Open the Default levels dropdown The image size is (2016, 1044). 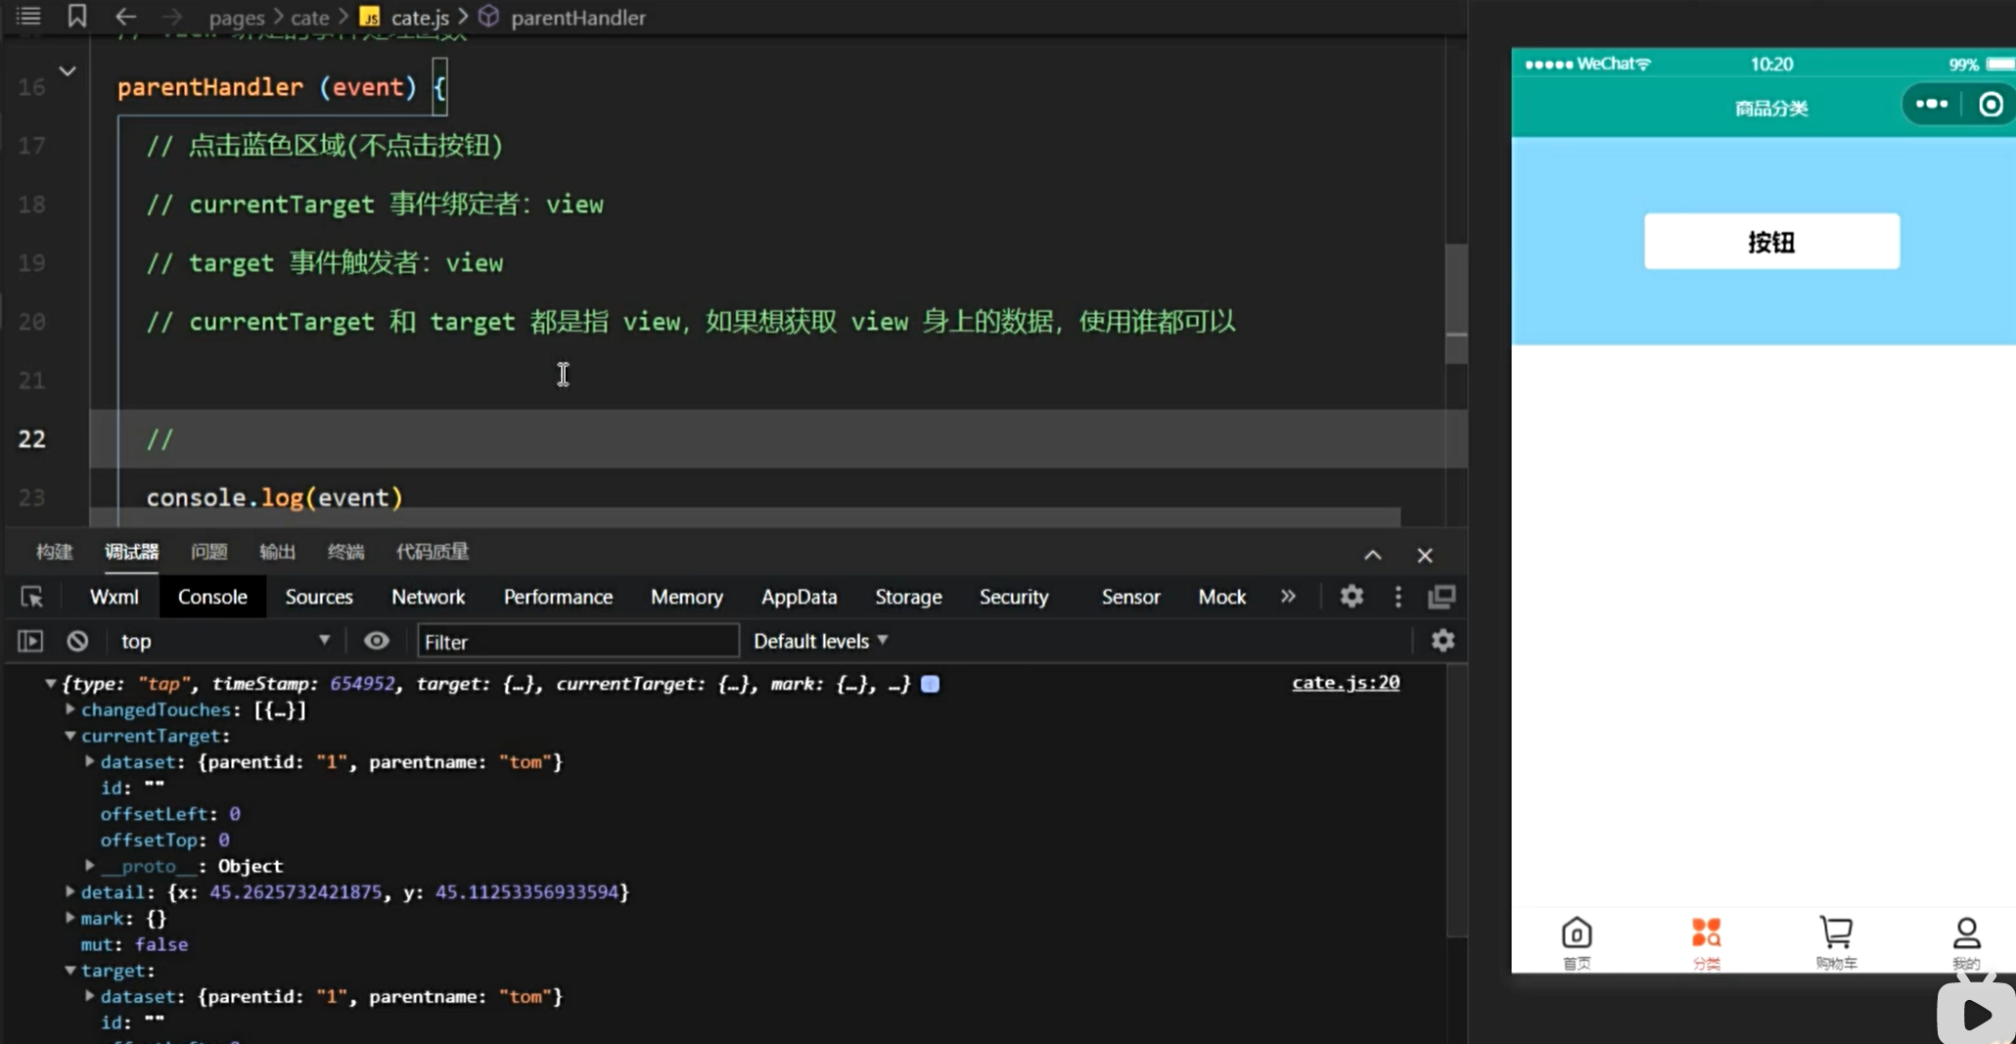pyautogui.click(x=820, y=641)
